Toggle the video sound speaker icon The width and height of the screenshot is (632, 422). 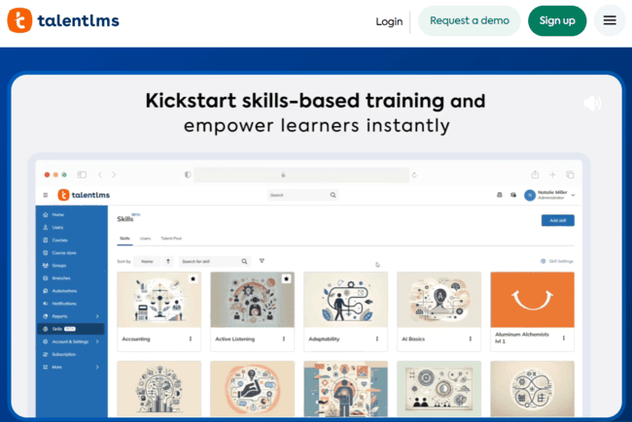click(592, 104)
